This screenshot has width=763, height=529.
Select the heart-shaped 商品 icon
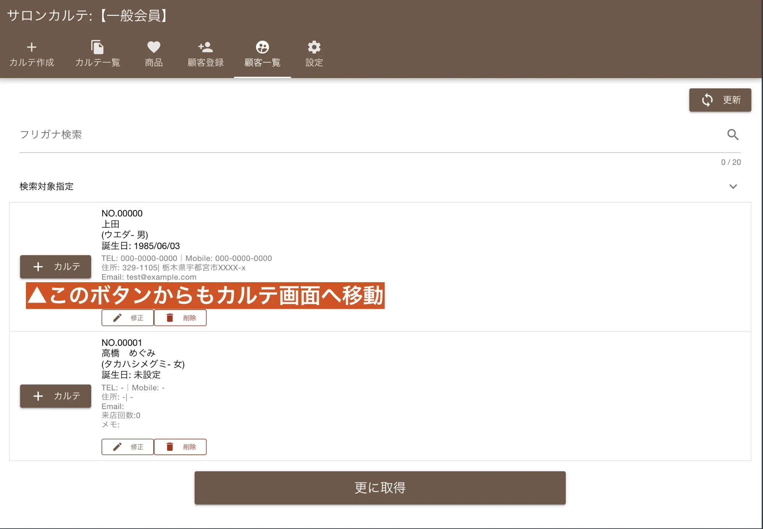tap(153, 47)
